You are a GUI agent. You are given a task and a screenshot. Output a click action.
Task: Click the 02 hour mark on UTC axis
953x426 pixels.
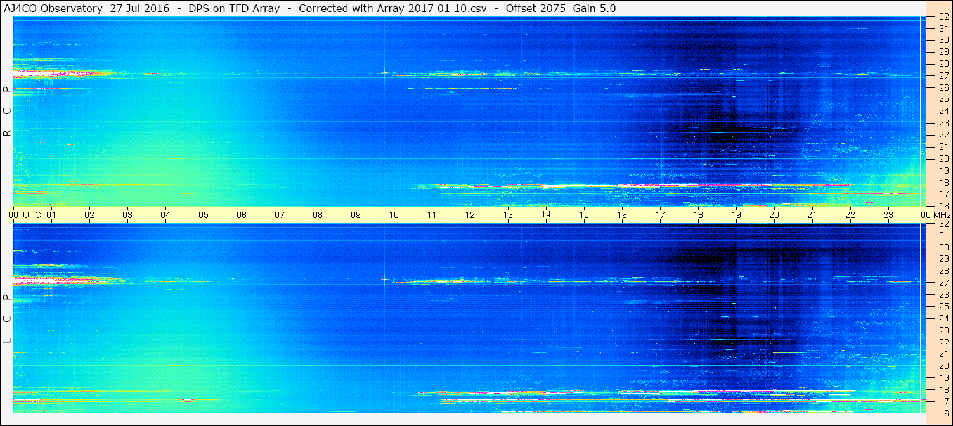tap(89, 216)
